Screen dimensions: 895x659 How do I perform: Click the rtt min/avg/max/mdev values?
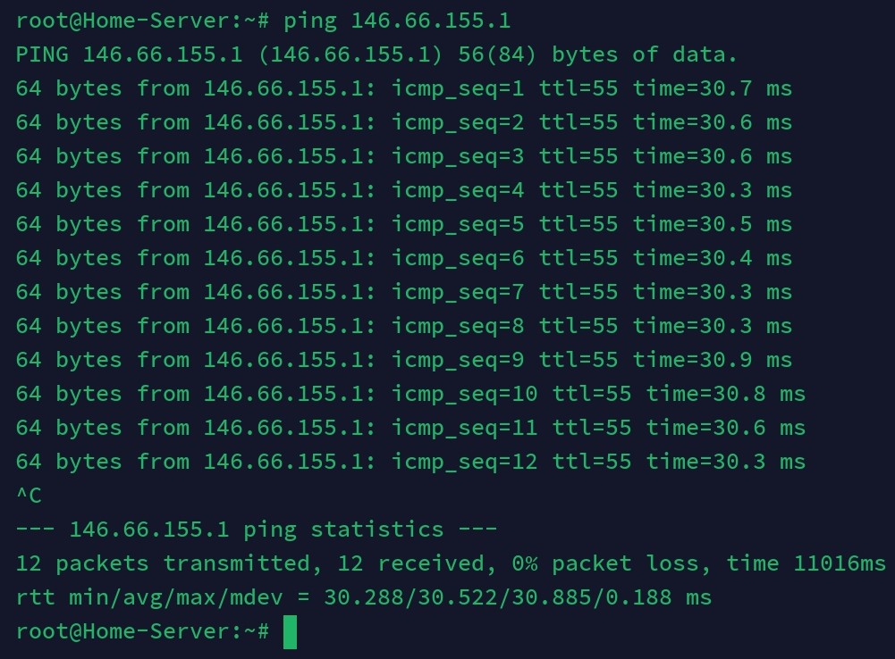(517, 597)
